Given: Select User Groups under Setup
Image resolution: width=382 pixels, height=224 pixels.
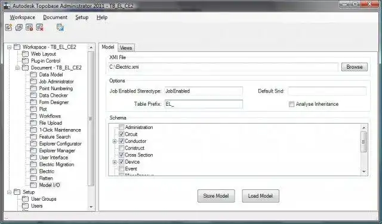Looking at the screenshot, I should point(44,199).
